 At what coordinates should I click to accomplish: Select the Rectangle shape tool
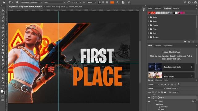[x=3, y=75]
